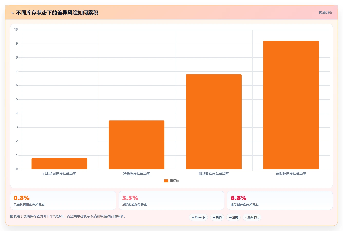
Task: Select the 进度 tag
Action: click(x=233, y=217)
